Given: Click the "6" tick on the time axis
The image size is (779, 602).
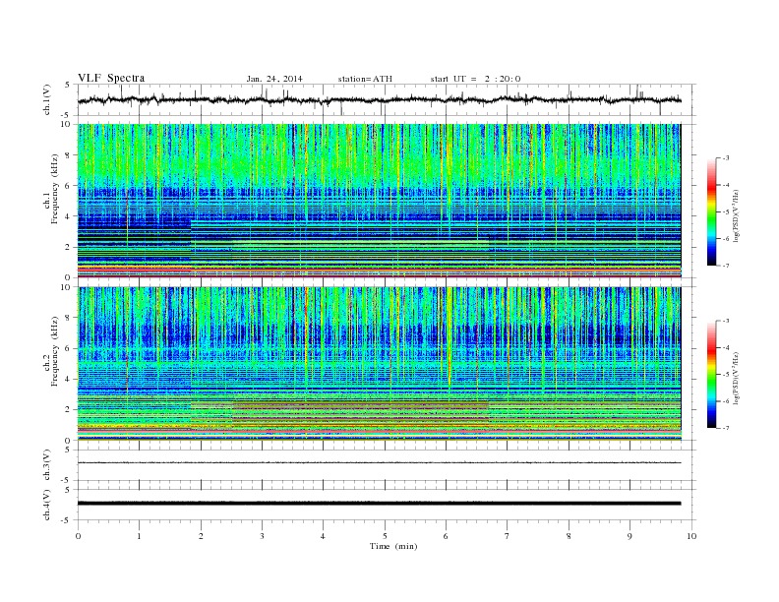Looking at the screenshot, I should 446,536.
